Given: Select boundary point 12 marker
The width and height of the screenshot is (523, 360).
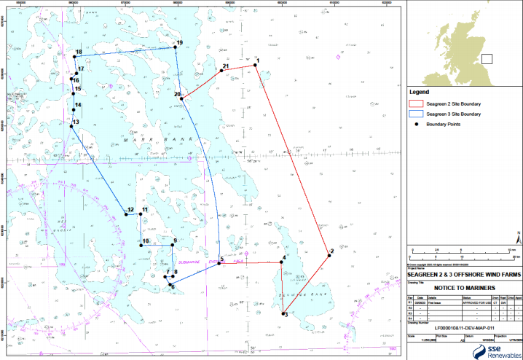Looking at the screenshot, I should click(x=126, y=214).
